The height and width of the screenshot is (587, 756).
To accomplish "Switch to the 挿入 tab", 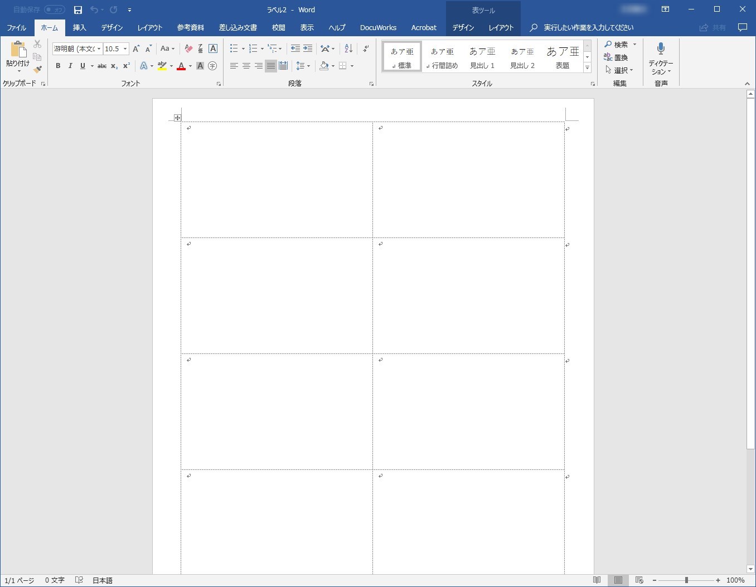I will point(80,27).
